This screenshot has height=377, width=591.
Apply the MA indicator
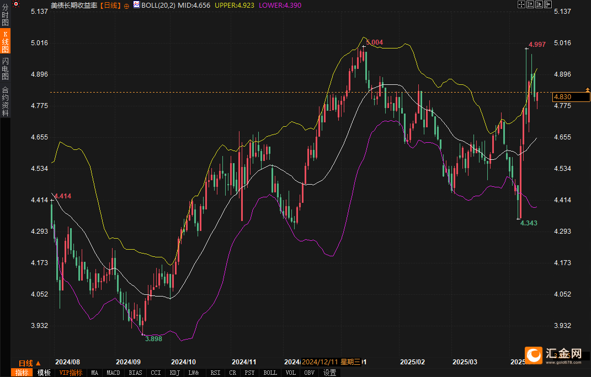click(94, 373)
